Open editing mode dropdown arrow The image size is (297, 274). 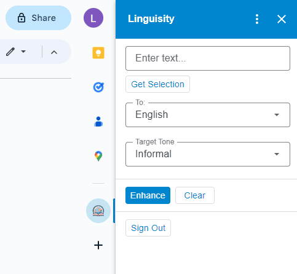click(x=23, y=52)
